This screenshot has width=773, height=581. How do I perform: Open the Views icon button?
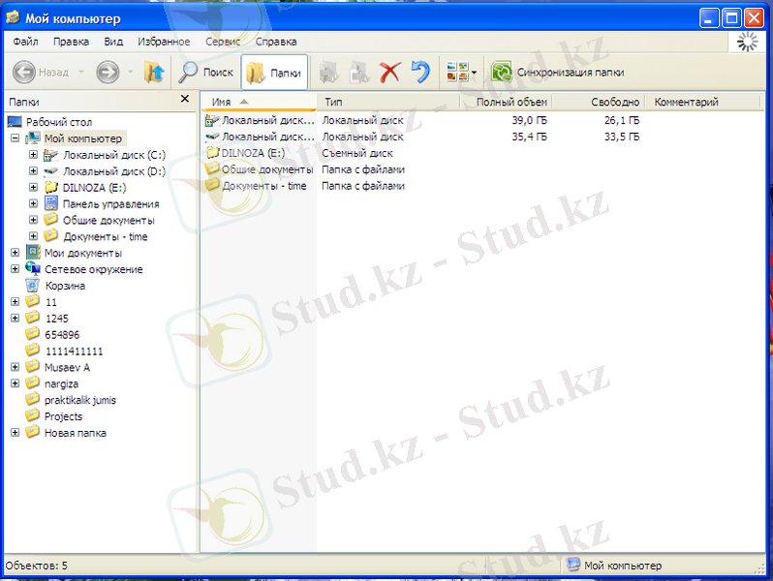457,72
